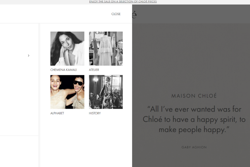Image resolution: width=250 pixels, height=167 pixels.
Task: Open the Alphabet photo of two laughing women
Action: 67,92
